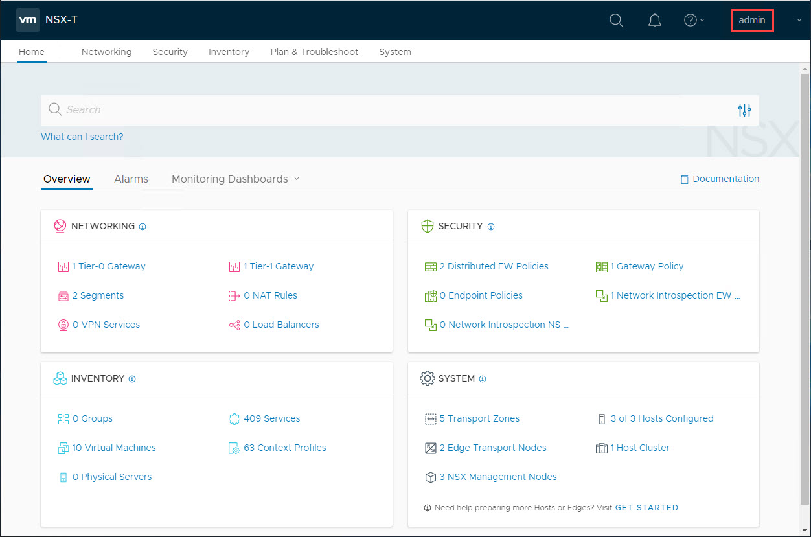The image size is (811, 537).
Task: Show Inventory info tooltip icon
Action: coord(132,379)
